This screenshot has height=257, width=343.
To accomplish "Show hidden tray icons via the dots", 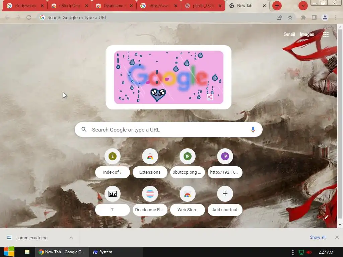I will (293, 252).
